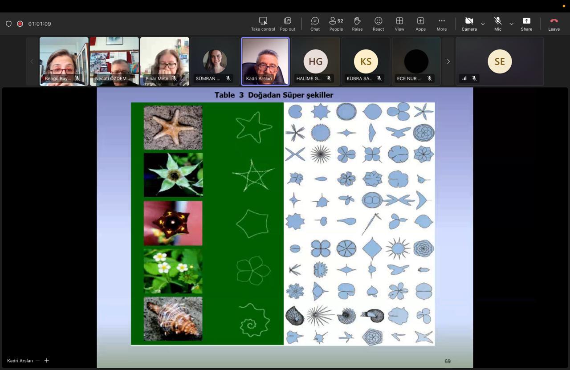
Task: Click the Take control icon
Action: coord(263,24)
